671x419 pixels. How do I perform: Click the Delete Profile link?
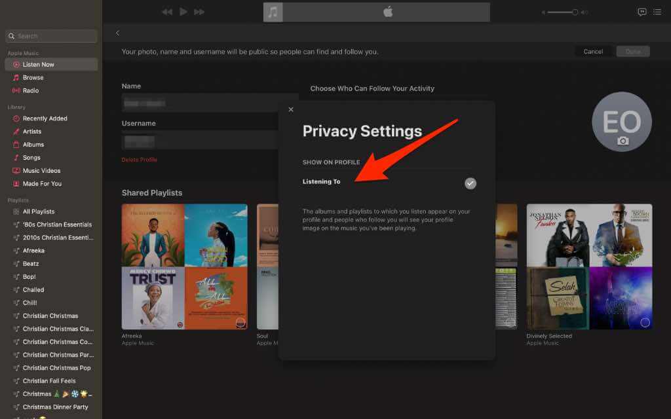139,160
